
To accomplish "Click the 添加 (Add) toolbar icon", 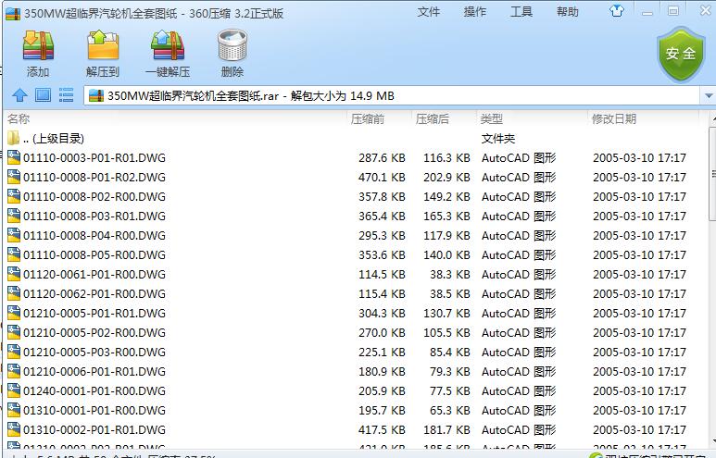I will (38, 45).
